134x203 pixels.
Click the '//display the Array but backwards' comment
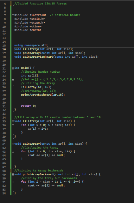[x=49, y=178]
